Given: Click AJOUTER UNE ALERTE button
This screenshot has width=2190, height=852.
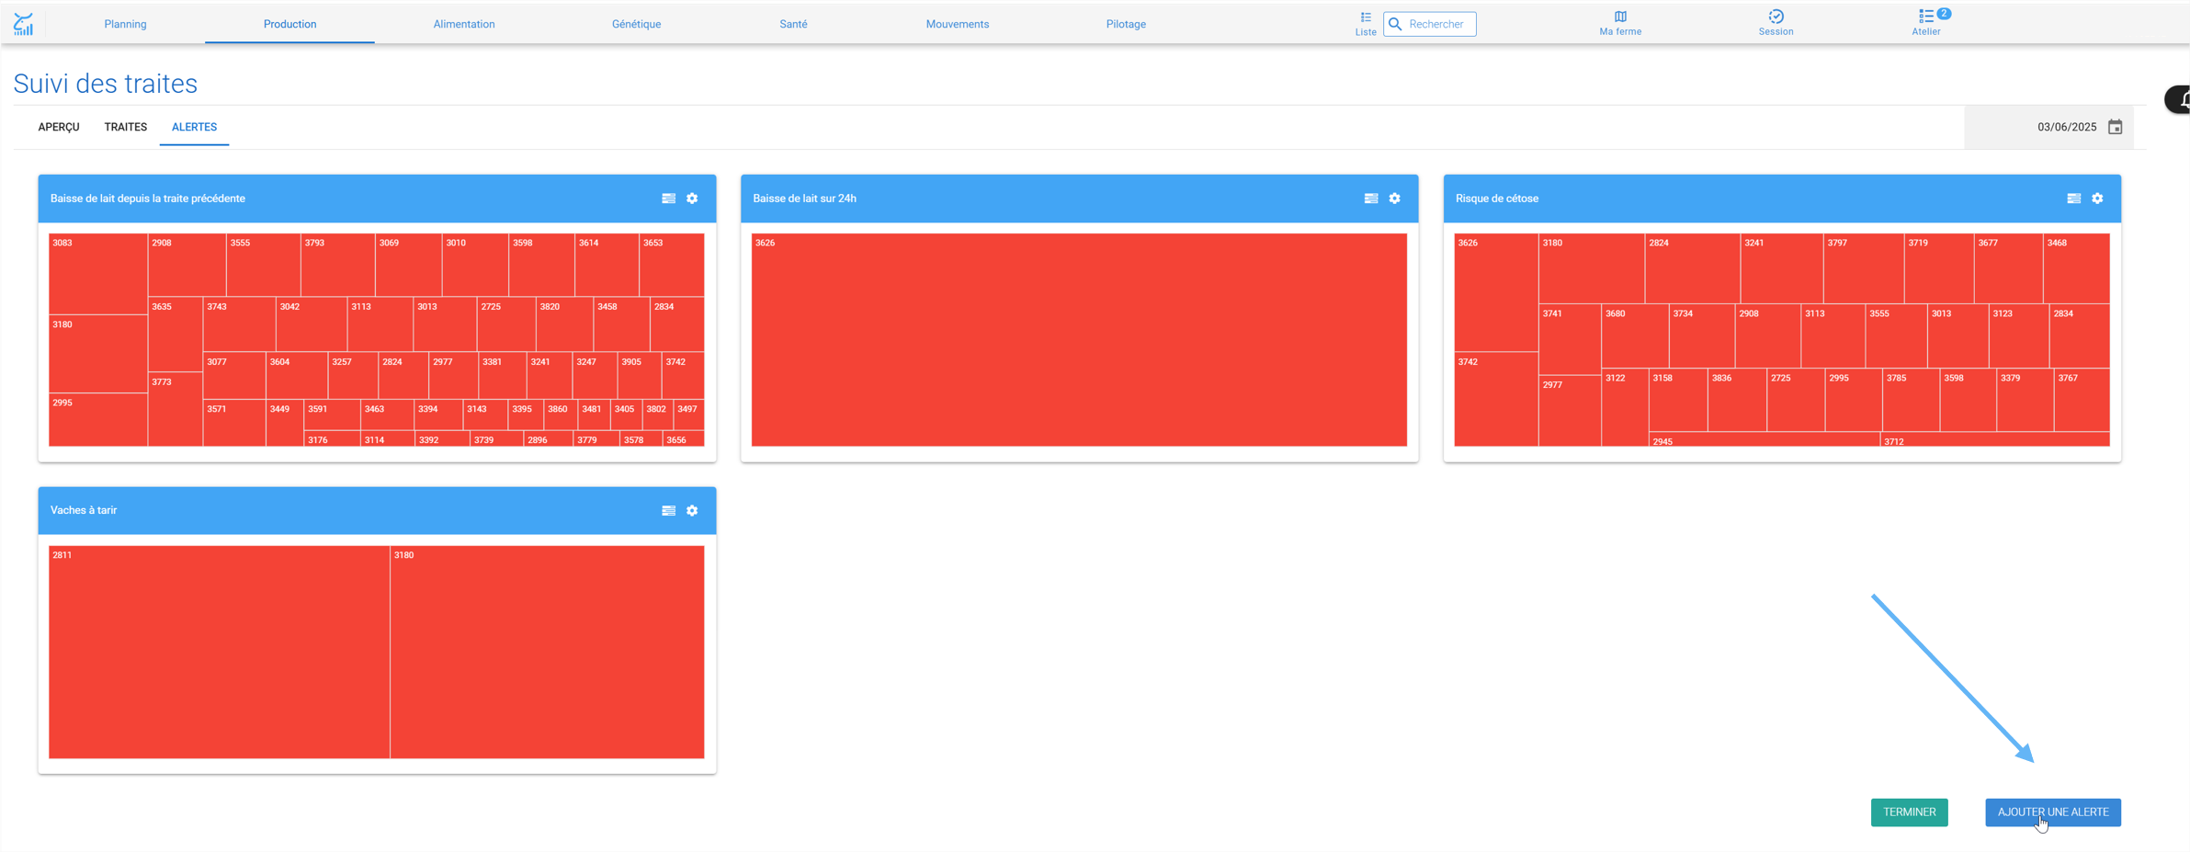Looking at the screenshot, I should pyautogui.click(x=2053, y=812).
